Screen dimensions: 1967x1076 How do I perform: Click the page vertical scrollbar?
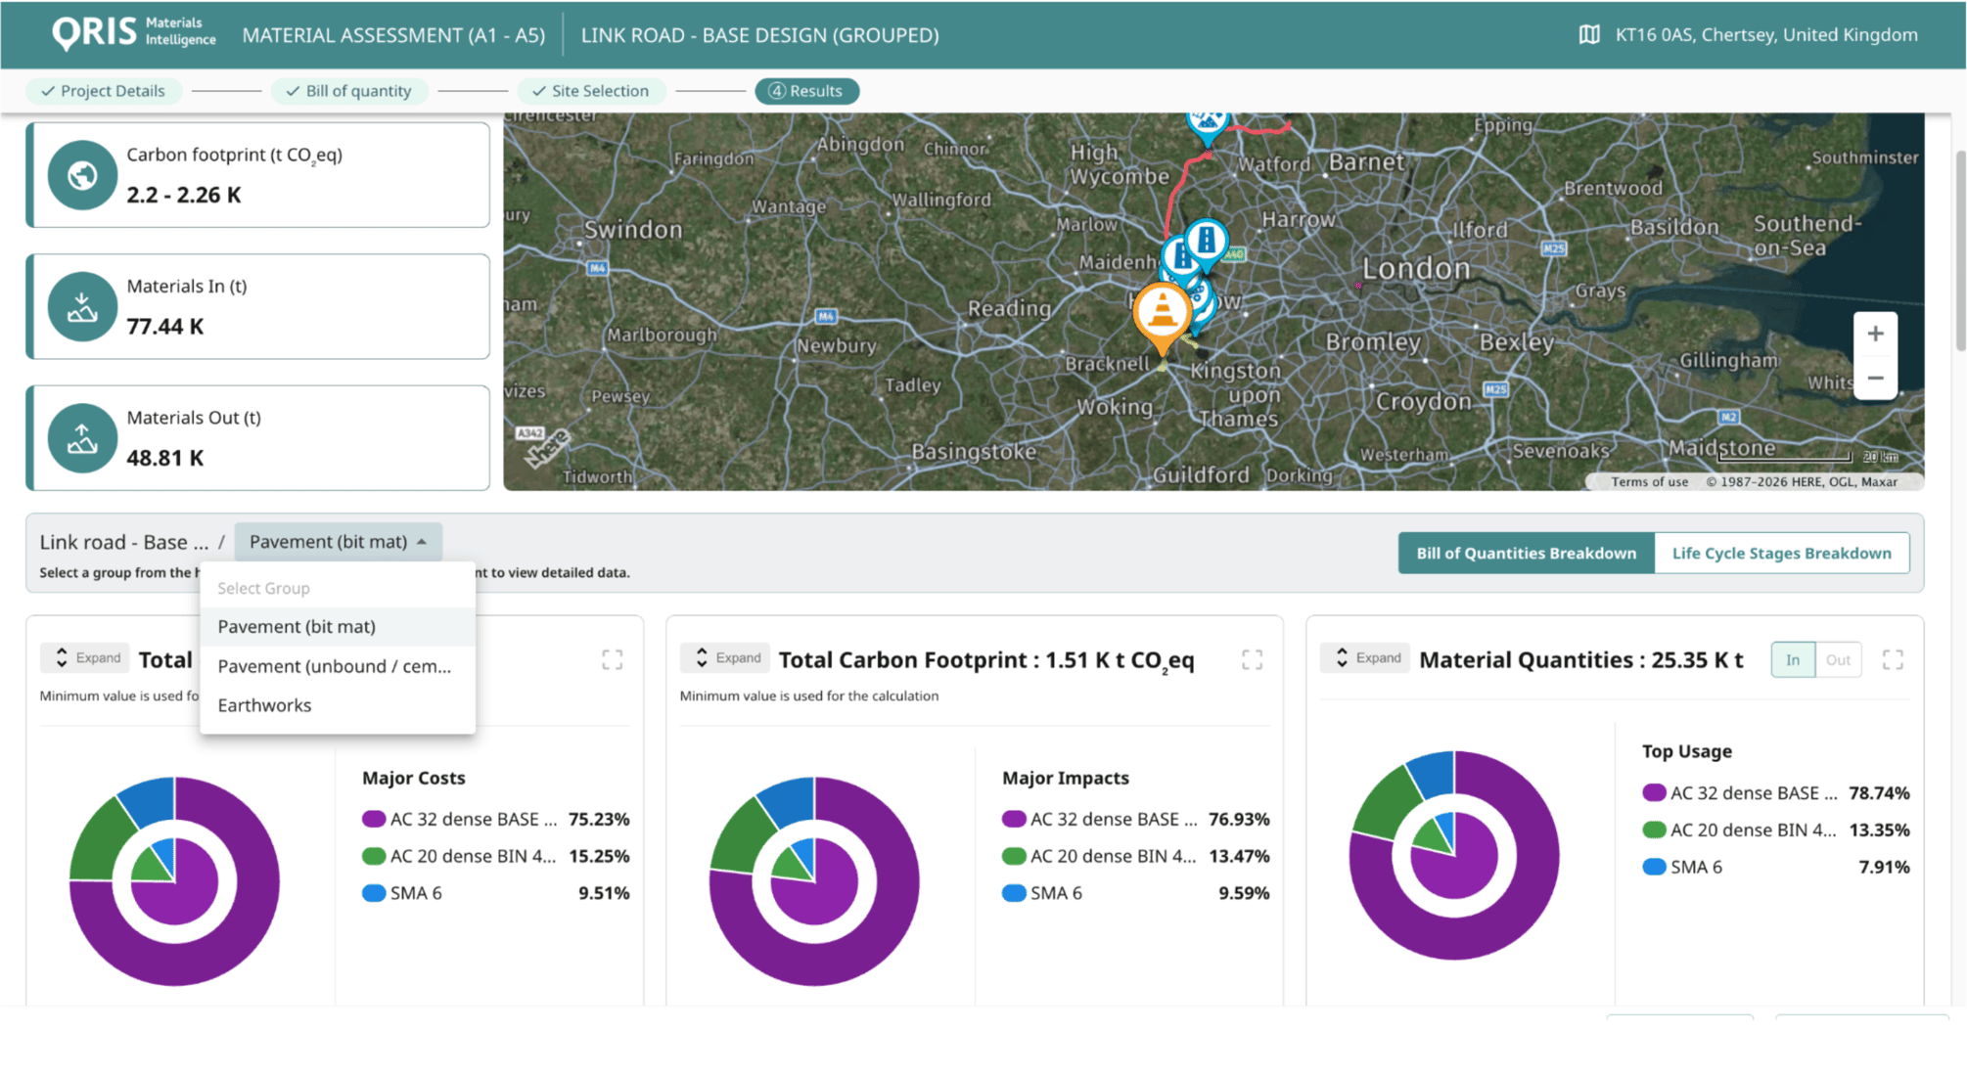tap(1960, 250)
